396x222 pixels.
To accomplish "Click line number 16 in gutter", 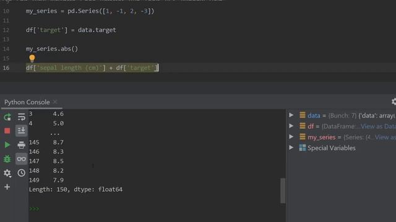I will (x=6, y=68).
